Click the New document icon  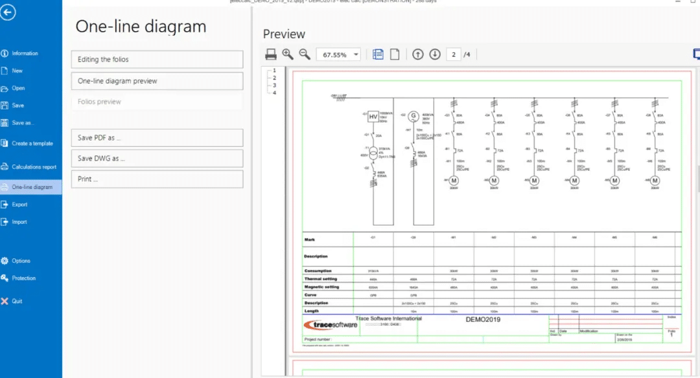pos(5,71)
